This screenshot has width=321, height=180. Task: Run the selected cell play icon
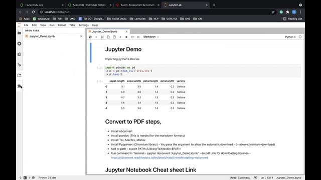(x=120, y=37)
